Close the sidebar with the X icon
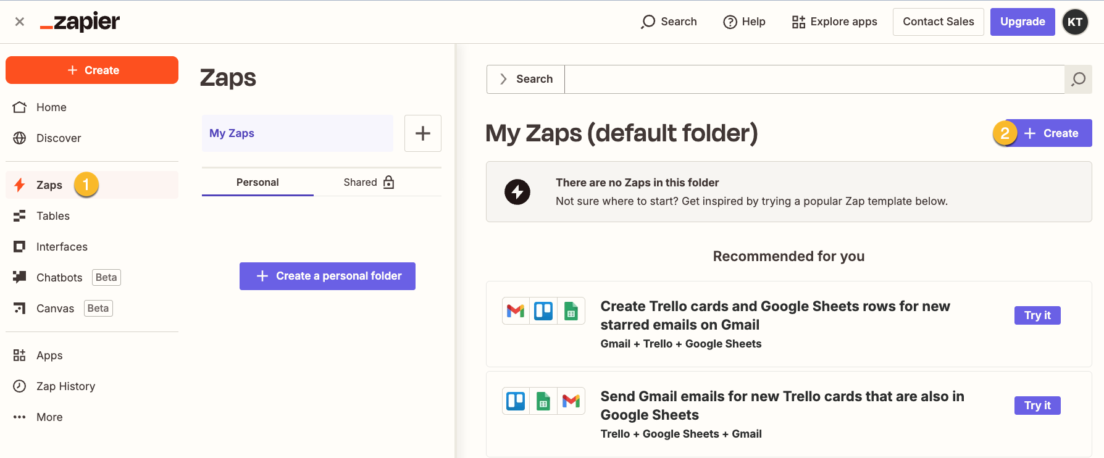 pyautogui.click(x=20, y=22)
